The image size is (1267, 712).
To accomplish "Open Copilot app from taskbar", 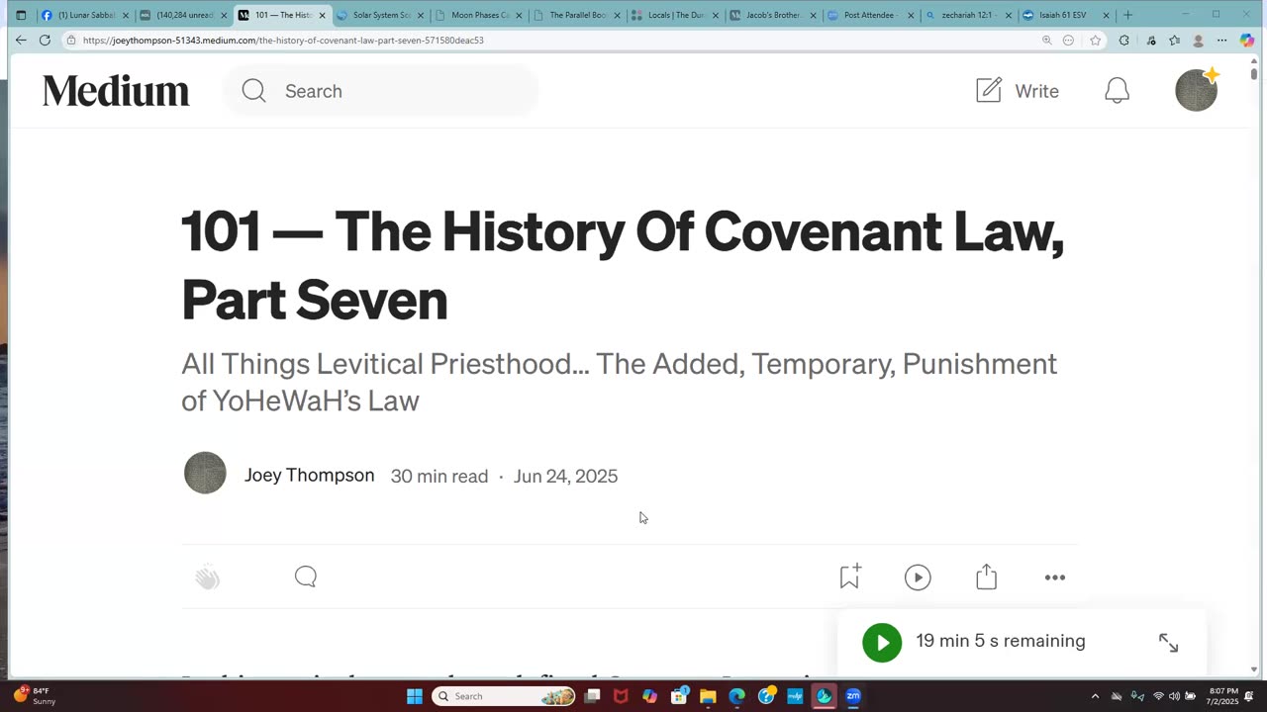I will (x=649, y=696).
